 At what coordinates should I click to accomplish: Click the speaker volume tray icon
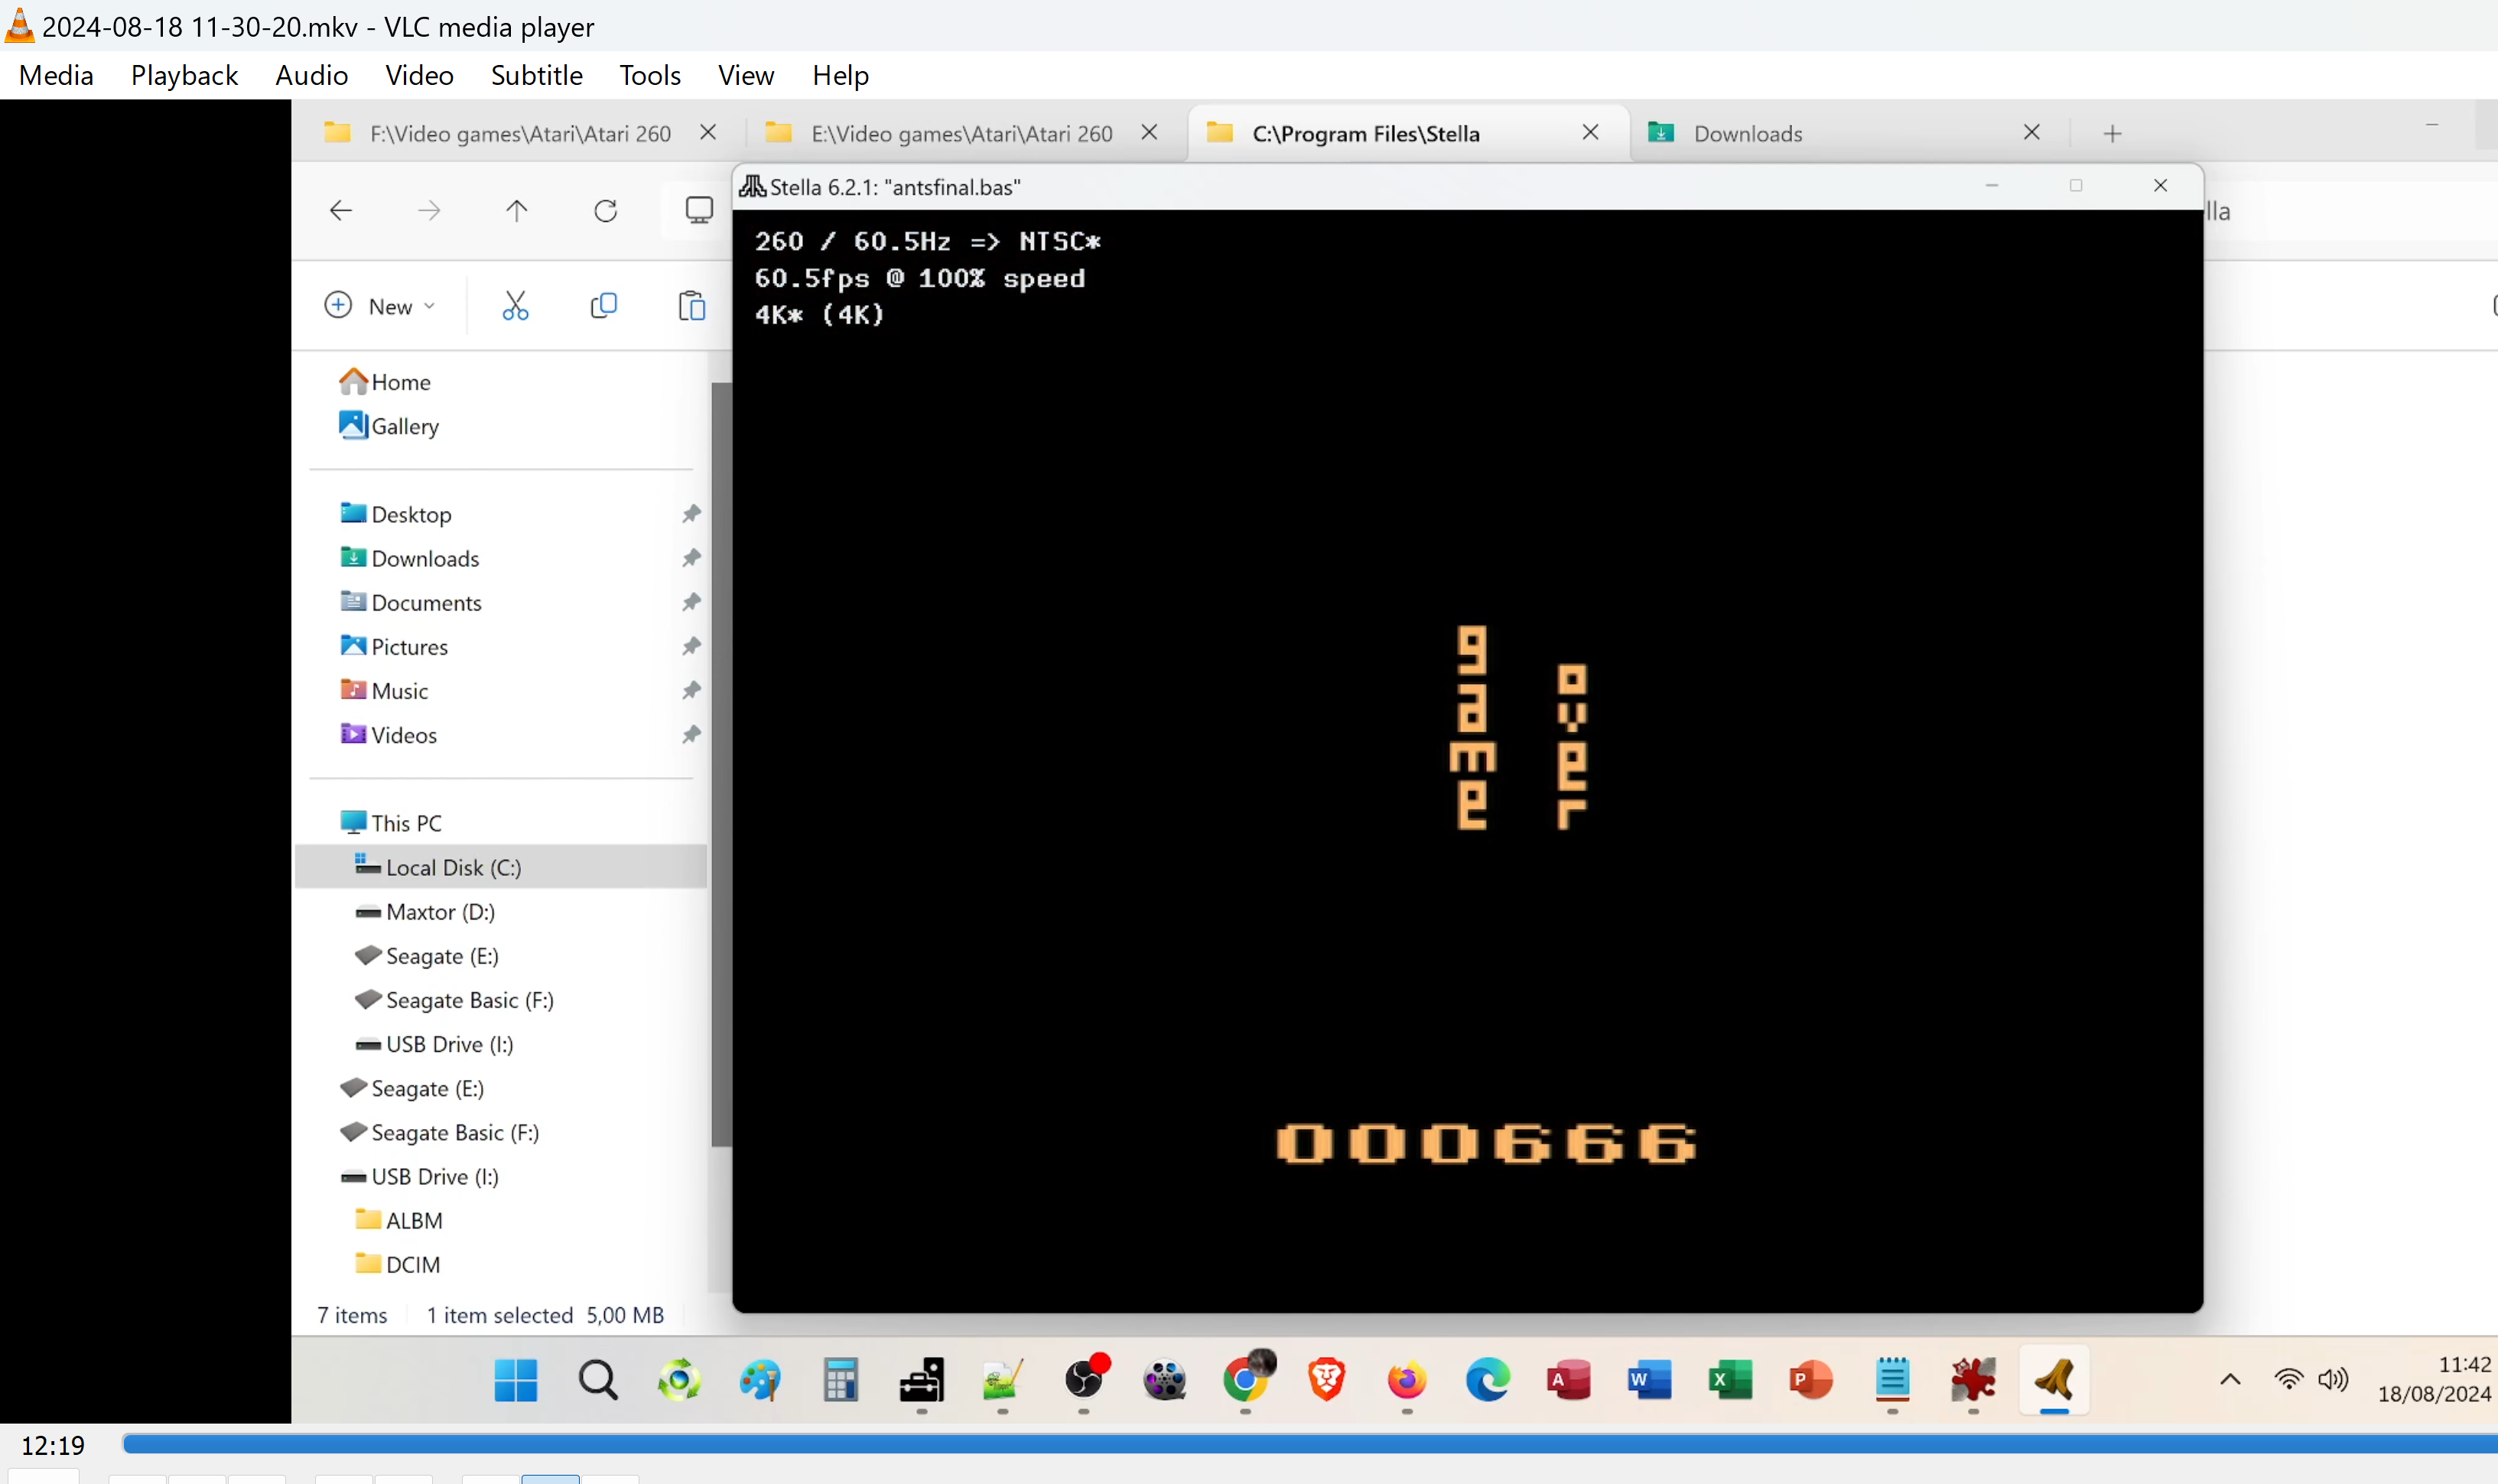(x=2332, y=1380)
